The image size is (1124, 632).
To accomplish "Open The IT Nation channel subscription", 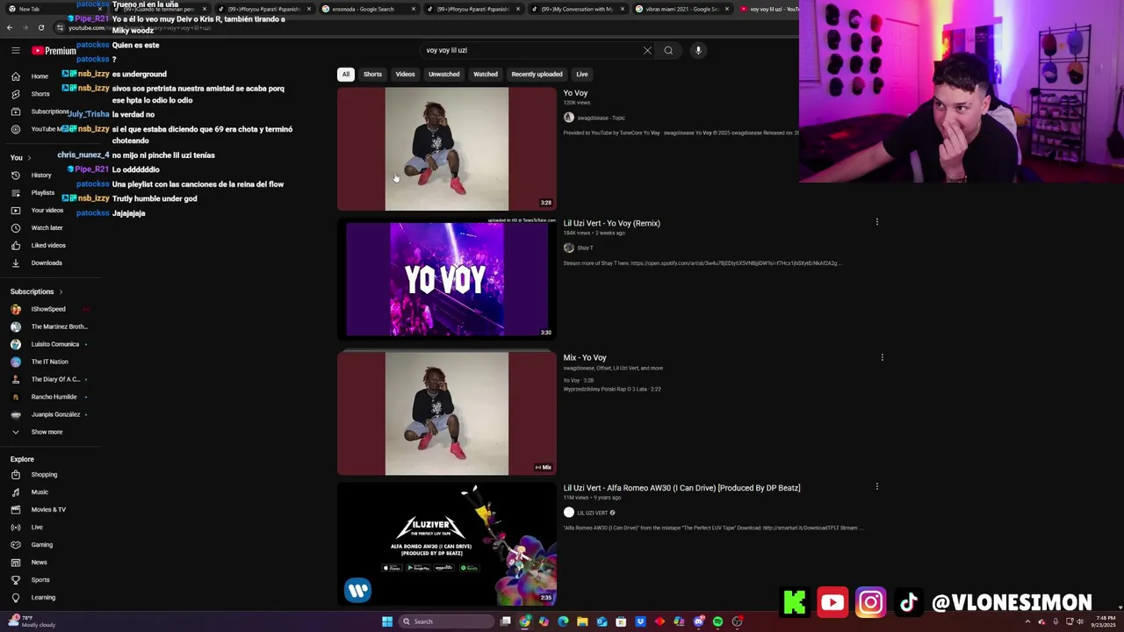I will [40, 362].
